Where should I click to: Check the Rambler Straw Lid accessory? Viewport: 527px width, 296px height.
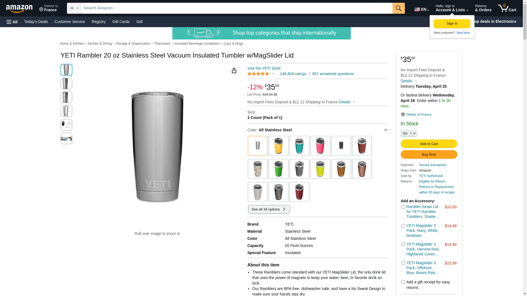click(403, 207)
